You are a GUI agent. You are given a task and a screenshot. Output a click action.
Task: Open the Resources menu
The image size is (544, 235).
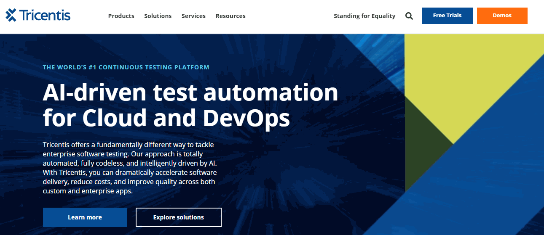tap(230, 16)
